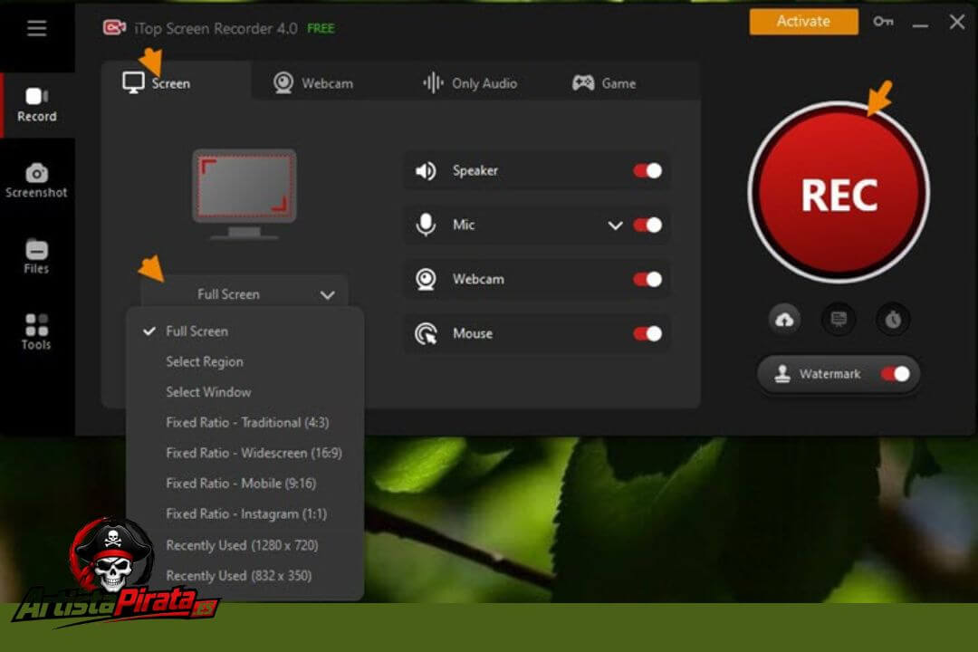Minimize the recorder window
978x652 pixels.
pyautogui.click(x=920, y=25)
